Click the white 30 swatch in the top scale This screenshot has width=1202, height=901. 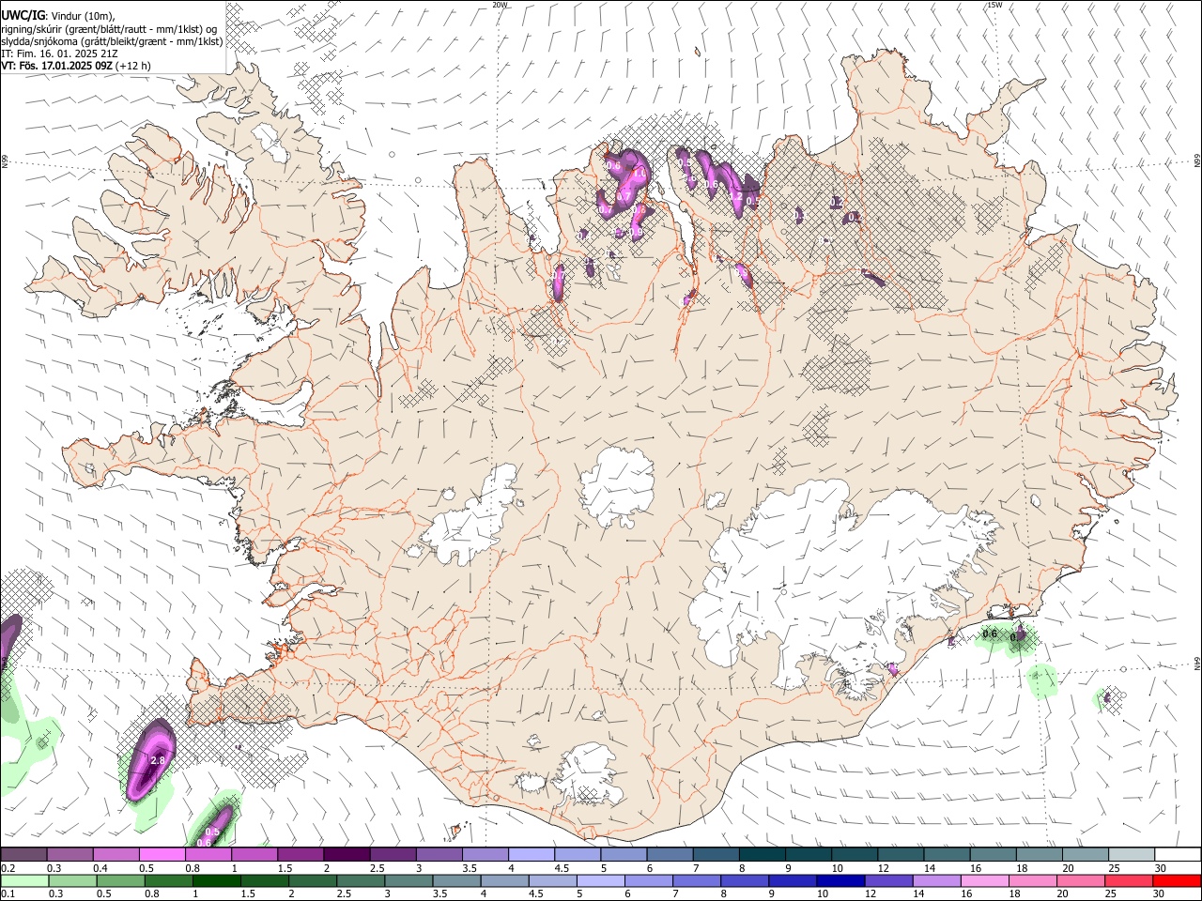[1178, 854]
